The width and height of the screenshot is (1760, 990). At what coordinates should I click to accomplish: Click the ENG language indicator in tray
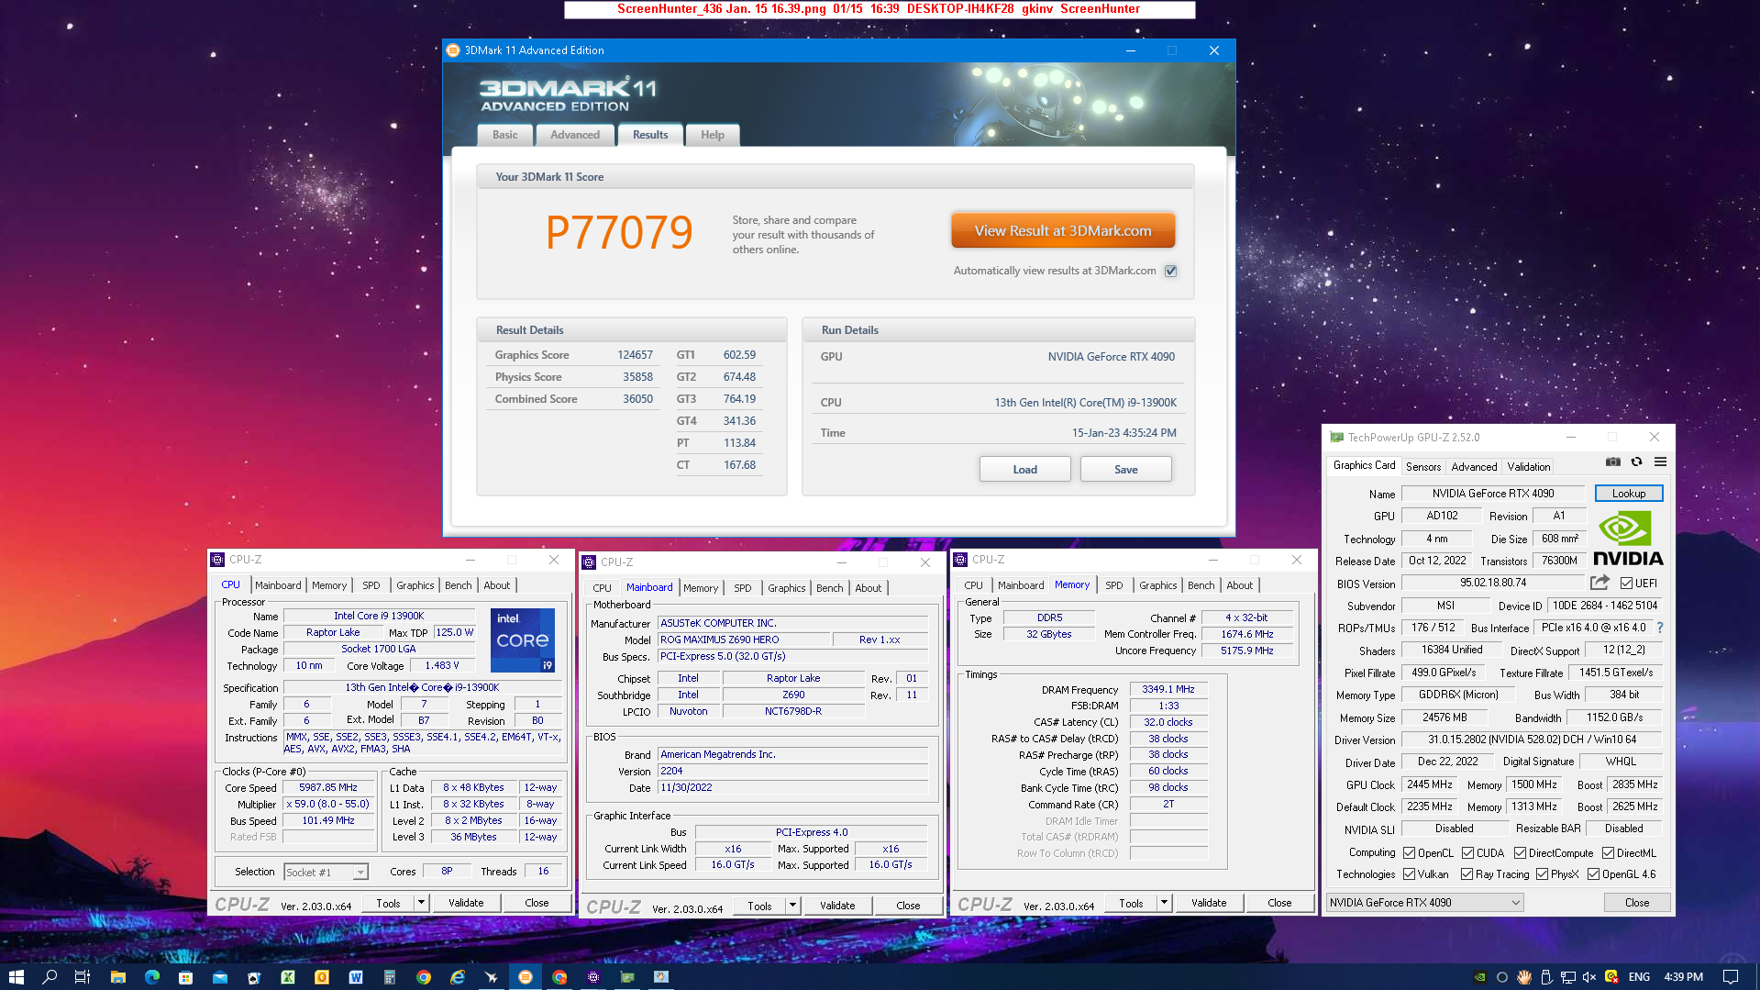tap(1639, 977)
